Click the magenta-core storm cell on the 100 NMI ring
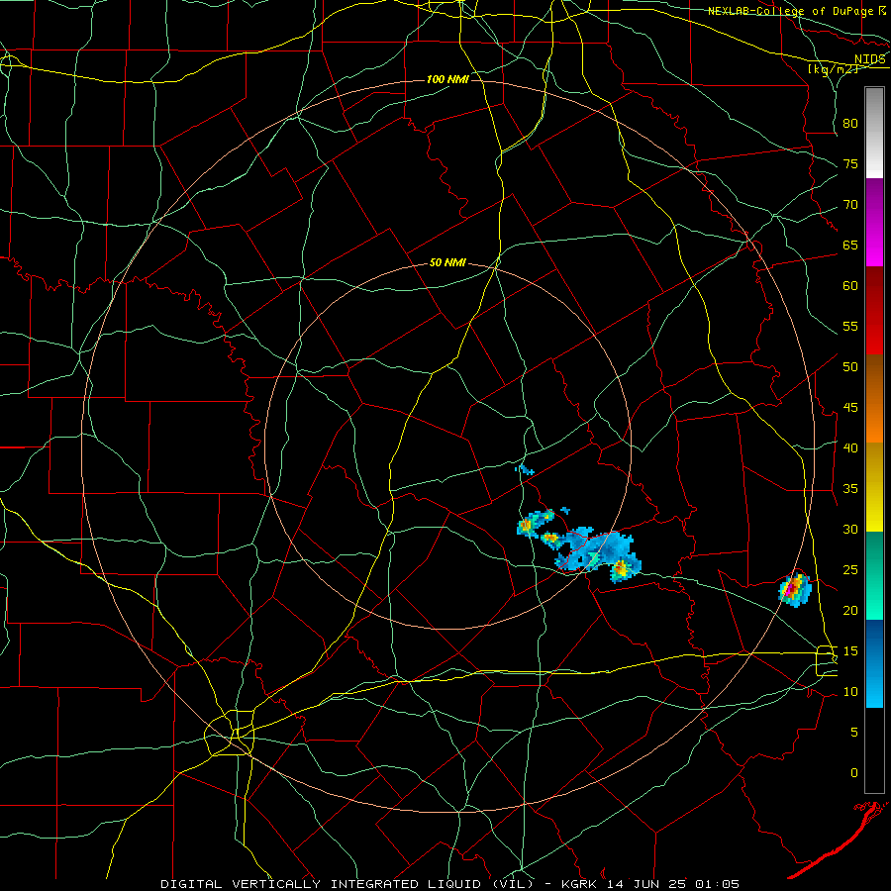The height and width of the screenshot is (891, 891). (x=794, y=590)
